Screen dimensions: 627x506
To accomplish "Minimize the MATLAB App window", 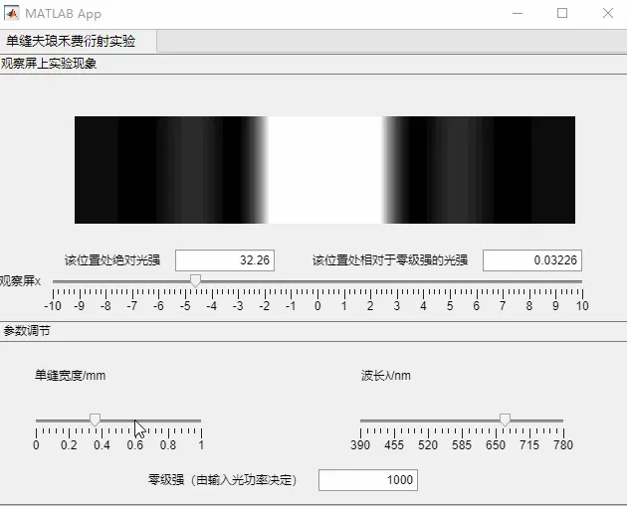I will 518,13.
